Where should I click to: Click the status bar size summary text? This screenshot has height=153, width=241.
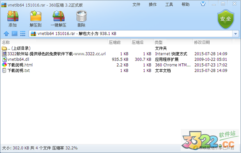pos(40,148)
